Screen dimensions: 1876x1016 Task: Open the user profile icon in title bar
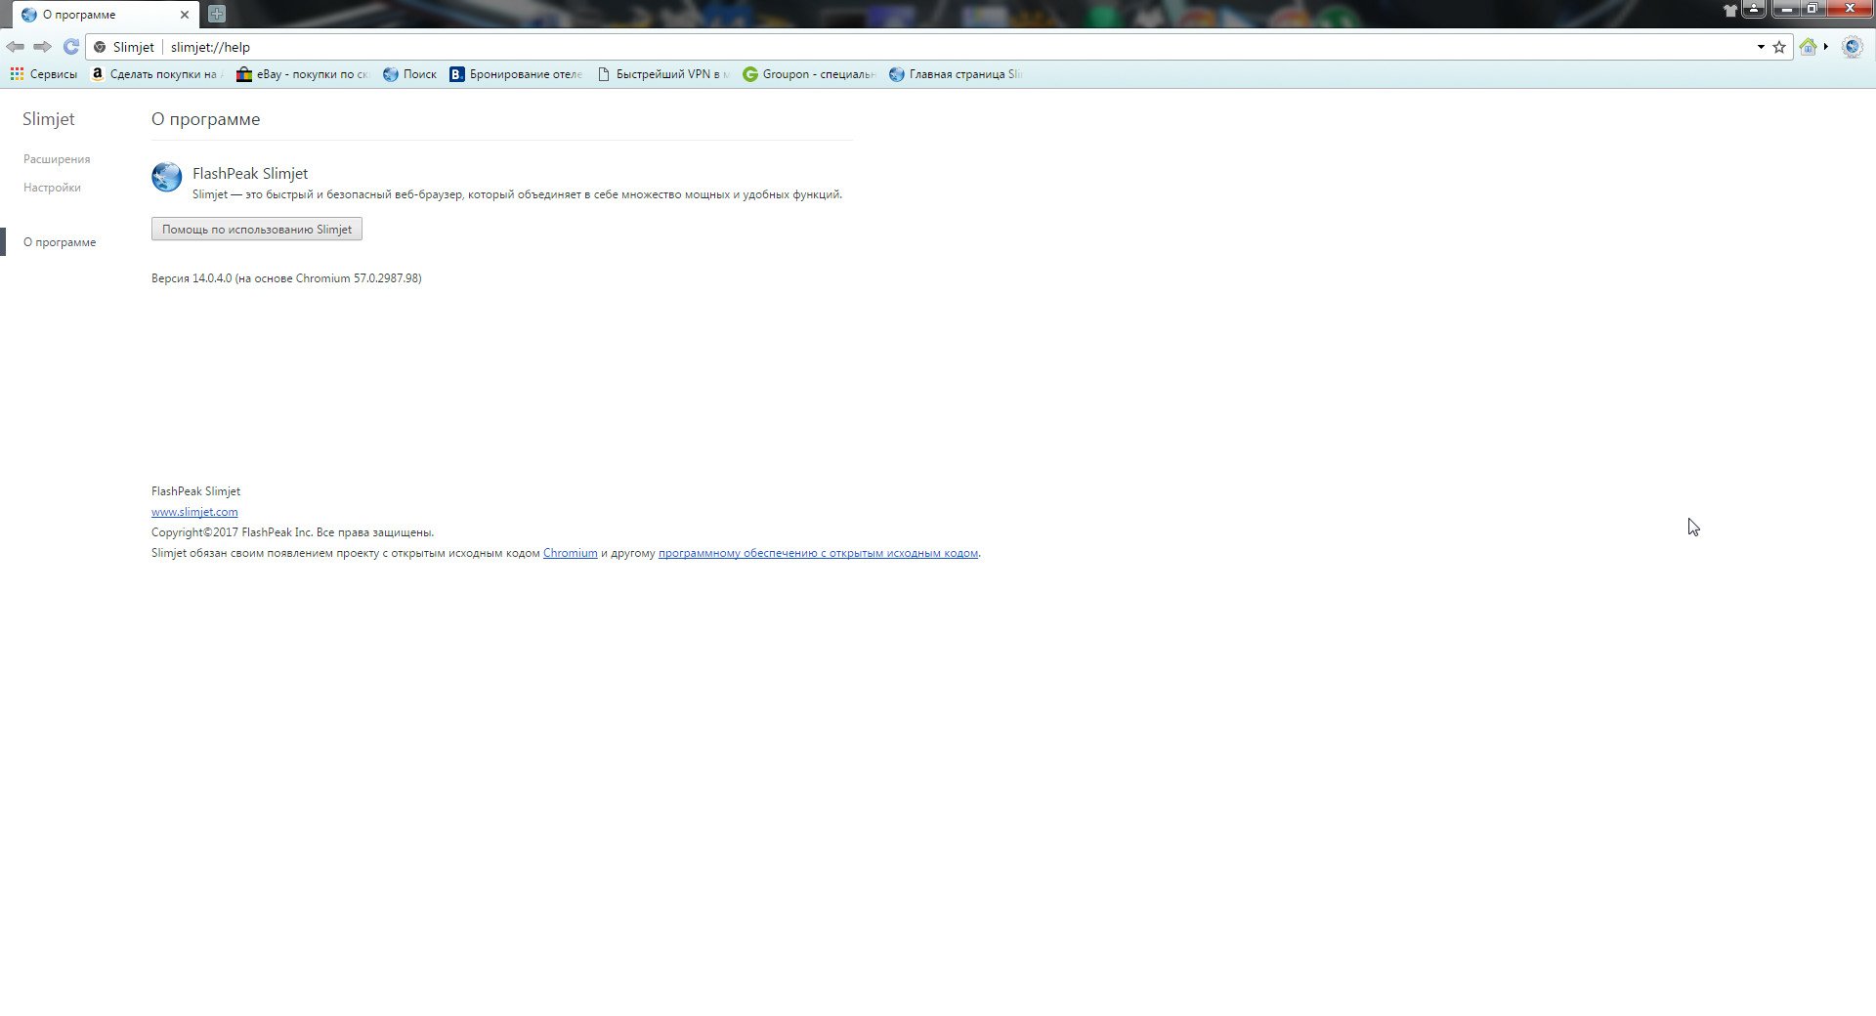pos(1754,10)
